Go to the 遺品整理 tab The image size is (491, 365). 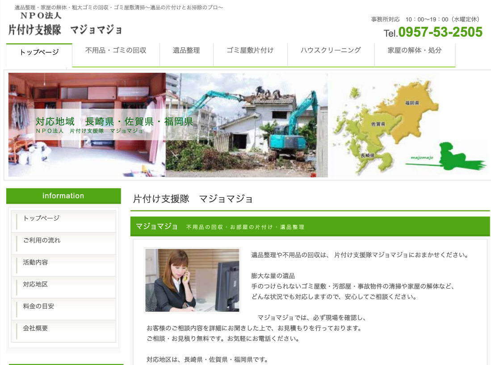tap(186, 50)
